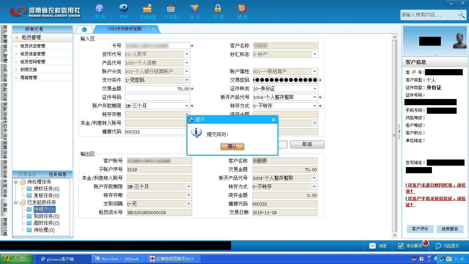Click the VNC tray icon
469x264 pixels.
[x=449, y=259]
